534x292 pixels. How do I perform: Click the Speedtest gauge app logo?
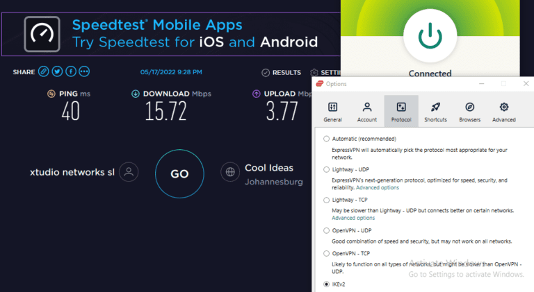(x=42, y=34)
